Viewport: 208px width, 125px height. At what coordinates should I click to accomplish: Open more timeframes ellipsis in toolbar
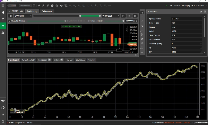110,6
